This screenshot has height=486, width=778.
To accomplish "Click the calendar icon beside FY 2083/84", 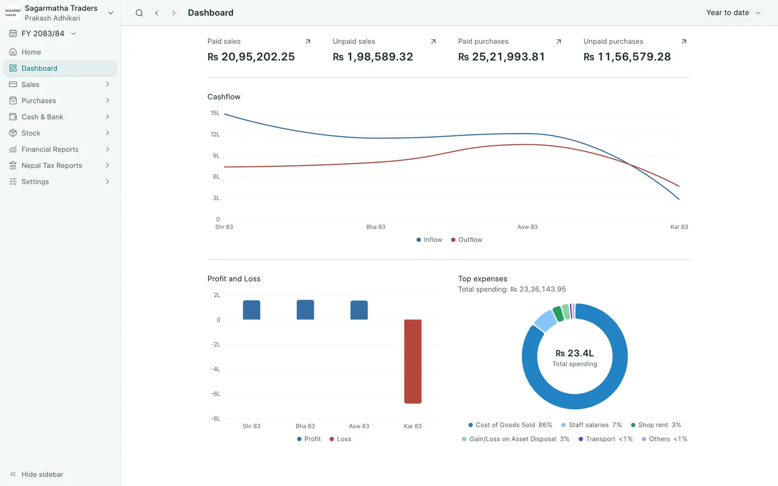I will pyautogui.click(x=13, y=33).
